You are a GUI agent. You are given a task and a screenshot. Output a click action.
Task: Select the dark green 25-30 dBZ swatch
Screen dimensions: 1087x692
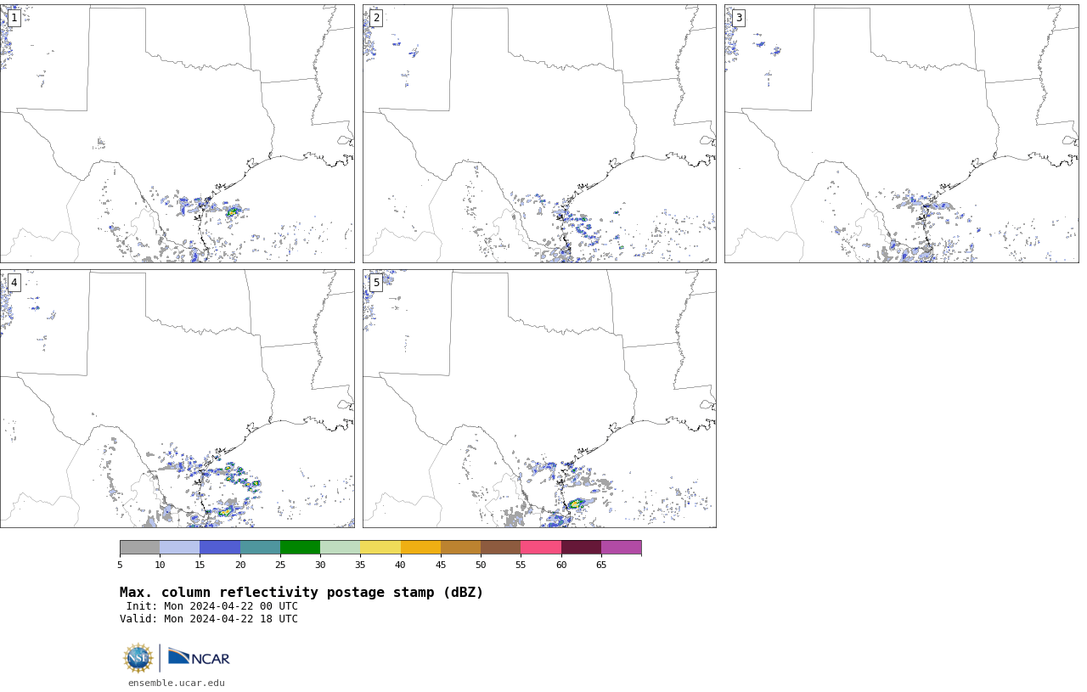pyautogui.click(x=300, y=547)
